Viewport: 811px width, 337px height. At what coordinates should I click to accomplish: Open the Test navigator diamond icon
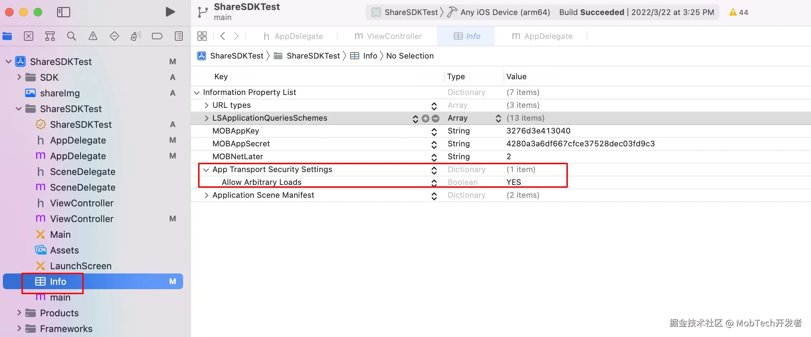[x=114, y=36]
